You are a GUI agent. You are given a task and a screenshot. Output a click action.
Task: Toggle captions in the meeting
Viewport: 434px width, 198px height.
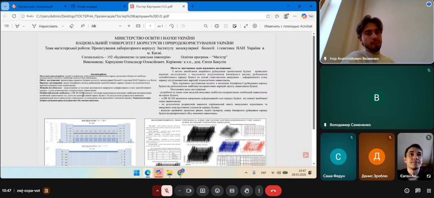pyautogui.click(x=232, y=191)
